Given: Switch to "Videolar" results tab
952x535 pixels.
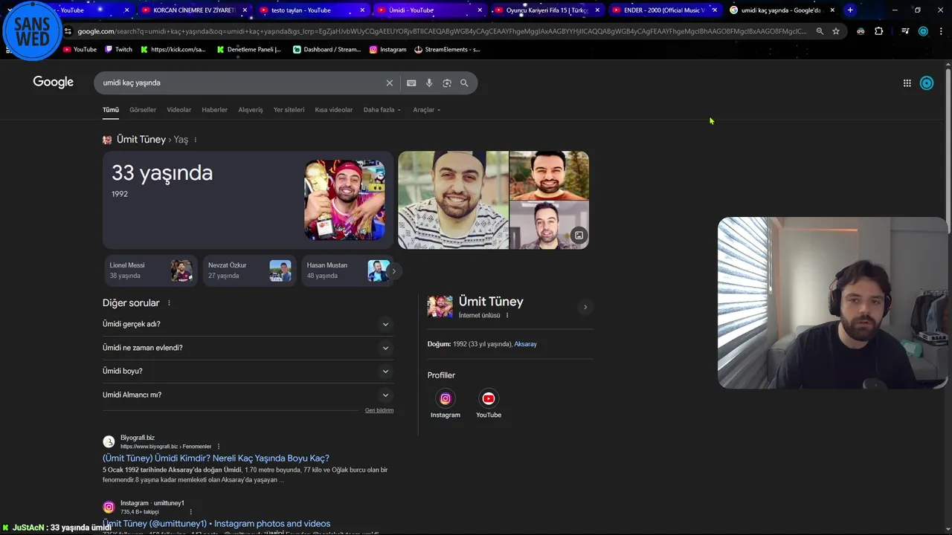Looking at the screenshot, I should point(178,110).
